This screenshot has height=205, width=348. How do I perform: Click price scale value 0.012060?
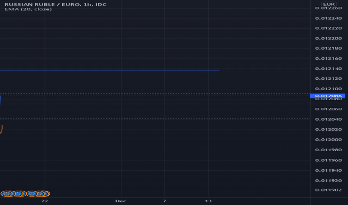[329, 109]
